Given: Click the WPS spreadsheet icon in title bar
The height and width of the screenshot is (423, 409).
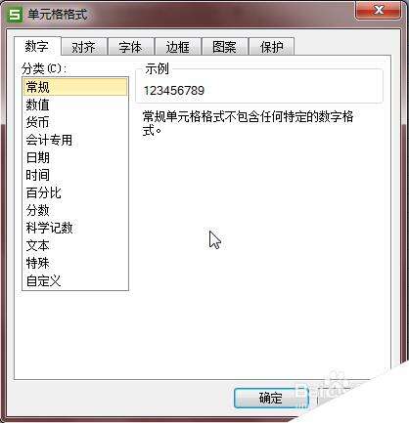Looking at the screenshot, I should [16, 15].
